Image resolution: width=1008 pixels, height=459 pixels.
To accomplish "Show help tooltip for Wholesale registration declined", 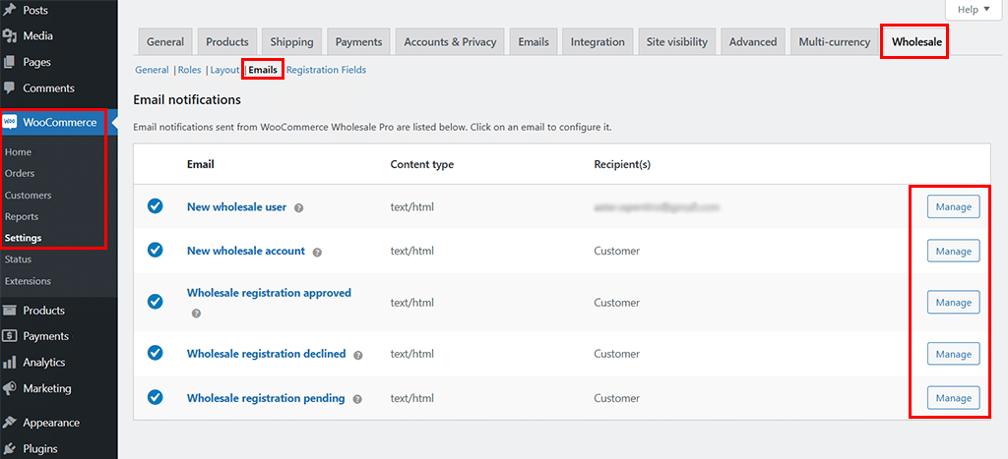I will pyautogui.click(x=358, y=355).
